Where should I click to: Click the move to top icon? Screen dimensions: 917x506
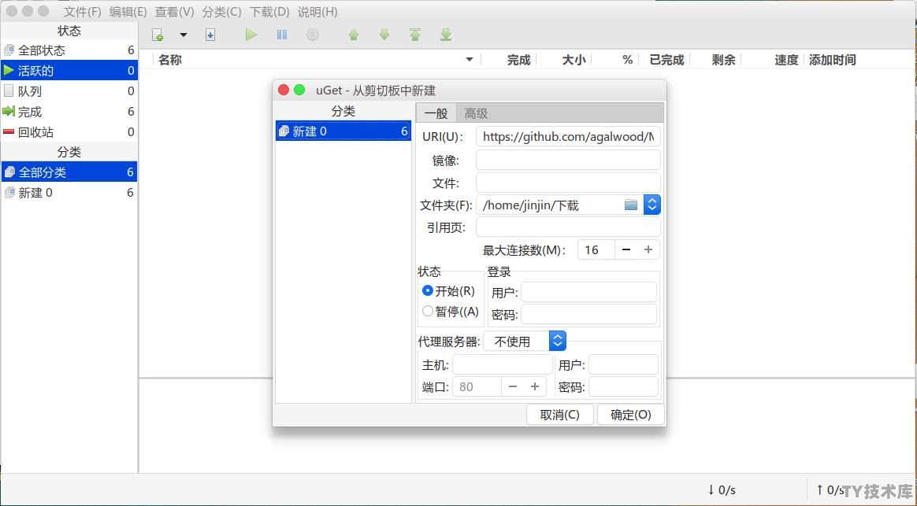415,35
